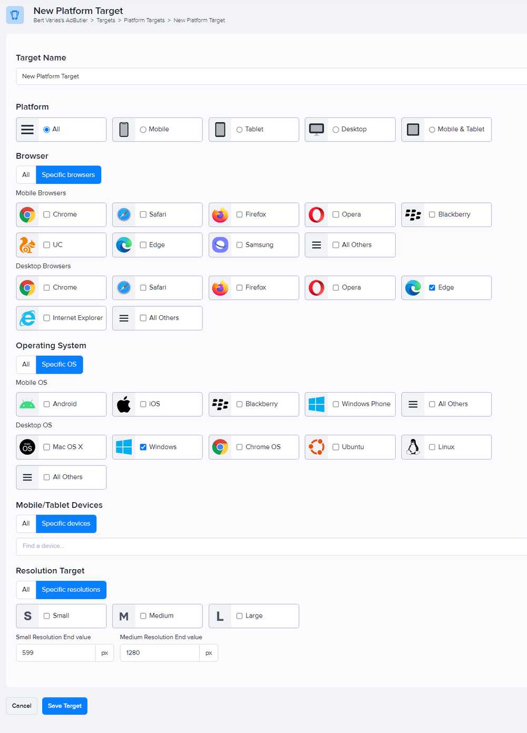This screenshot has height=733, width=527.
Task: Switch Mobile/Tablet Devices to All
Action: [26, 524]
